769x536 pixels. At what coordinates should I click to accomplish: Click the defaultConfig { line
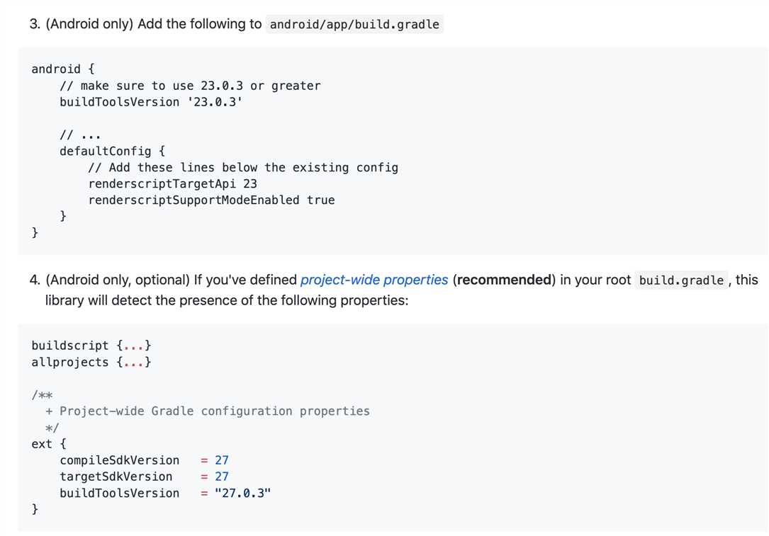112,151
